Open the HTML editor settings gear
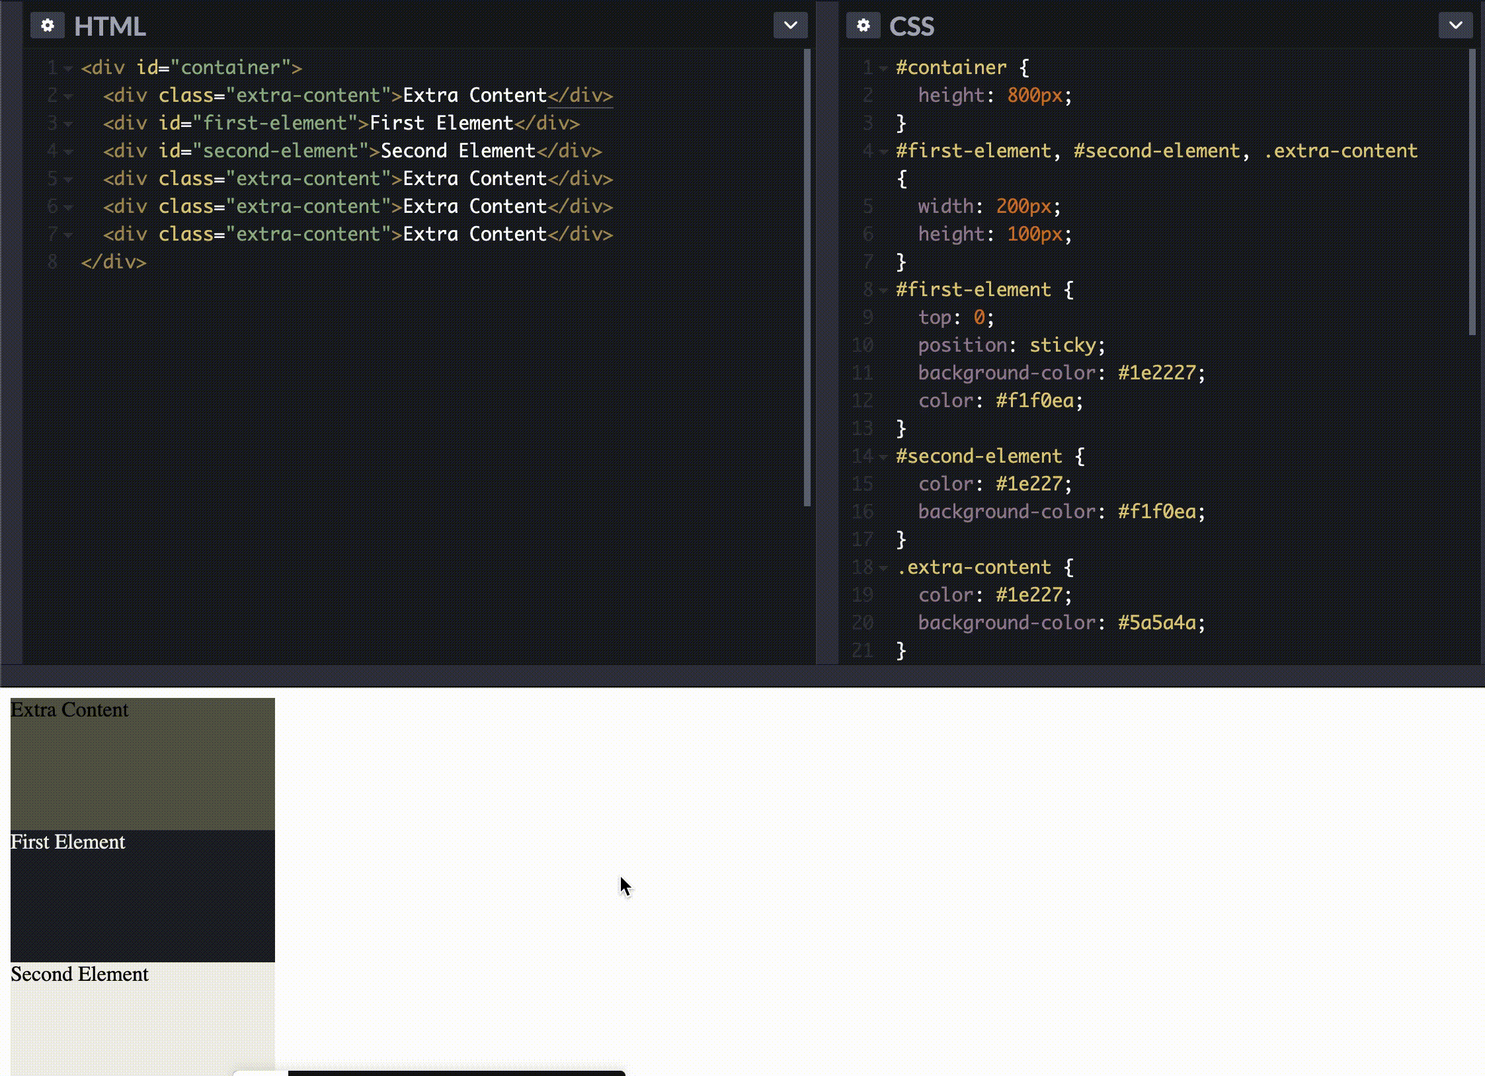 pyautogui.click(x=47, y=26)
